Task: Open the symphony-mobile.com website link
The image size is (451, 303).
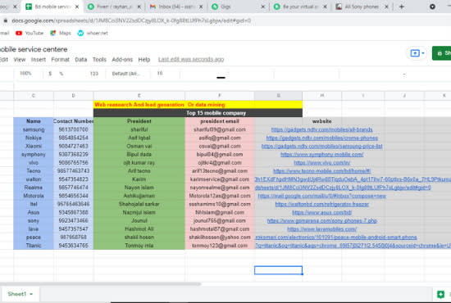Action: click(322, 155)
